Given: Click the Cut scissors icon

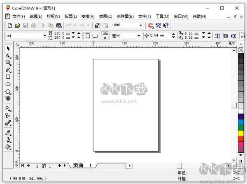Looking at the screenshot, I should 43,26.
